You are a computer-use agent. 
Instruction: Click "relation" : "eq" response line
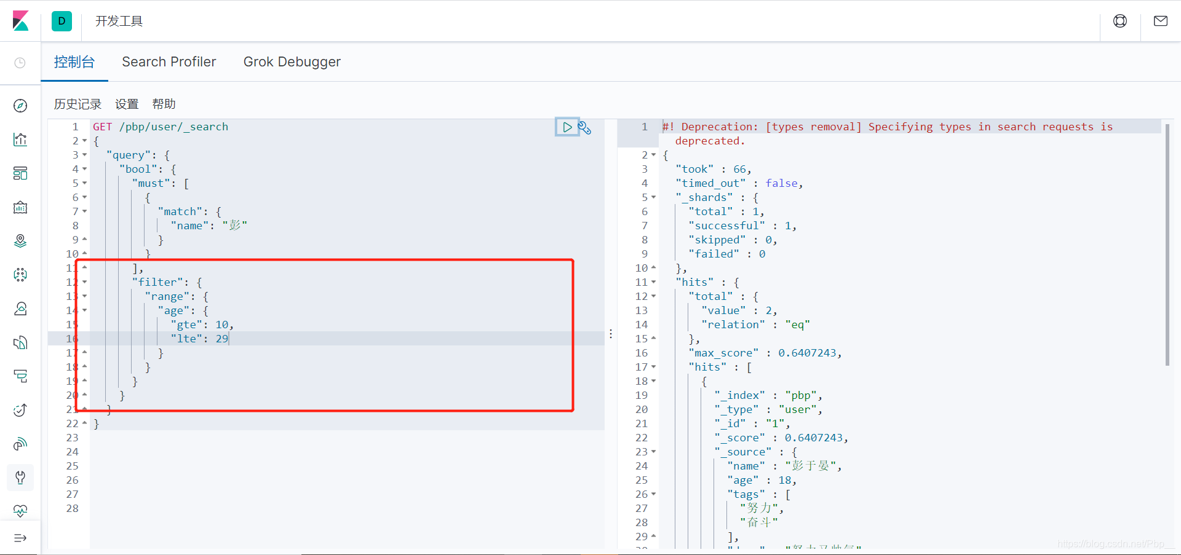[x=756, y=325]
